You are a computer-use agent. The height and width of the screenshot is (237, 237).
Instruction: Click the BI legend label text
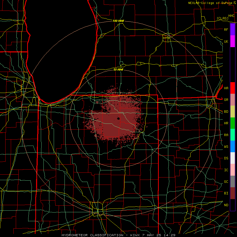pyautogui.click(x=226, y=193)
